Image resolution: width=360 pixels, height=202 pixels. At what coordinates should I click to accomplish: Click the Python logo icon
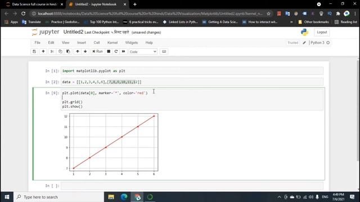point(304,33)
